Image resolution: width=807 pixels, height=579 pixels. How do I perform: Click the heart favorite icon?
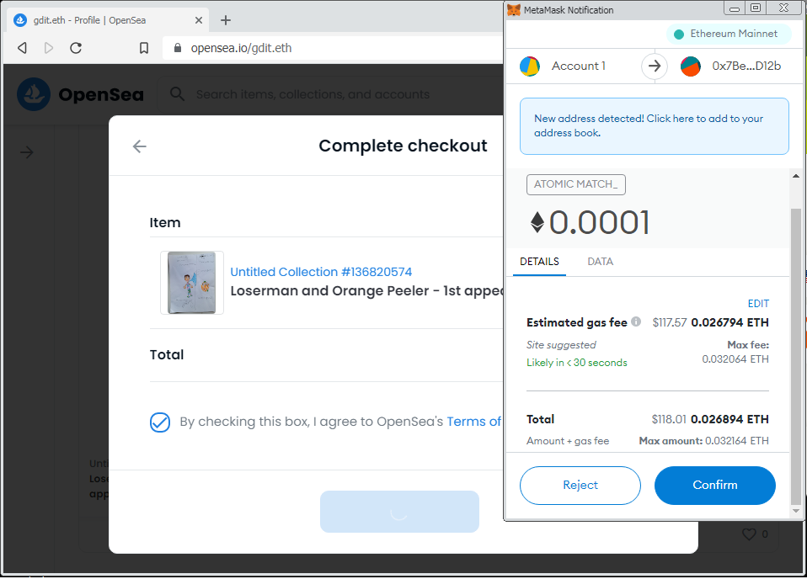click(x=749, y=534)
